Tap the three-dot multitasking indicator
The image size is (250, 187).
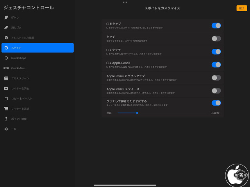click(125, 2)
